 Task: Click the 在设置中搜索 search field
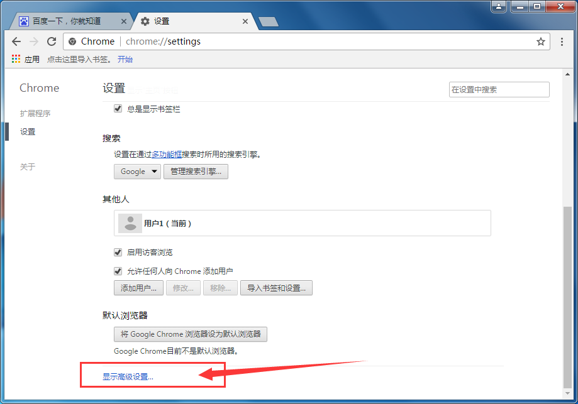(499, 89)
